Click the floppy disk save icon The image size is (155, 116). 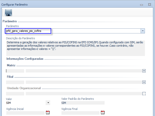click(9, 13)
